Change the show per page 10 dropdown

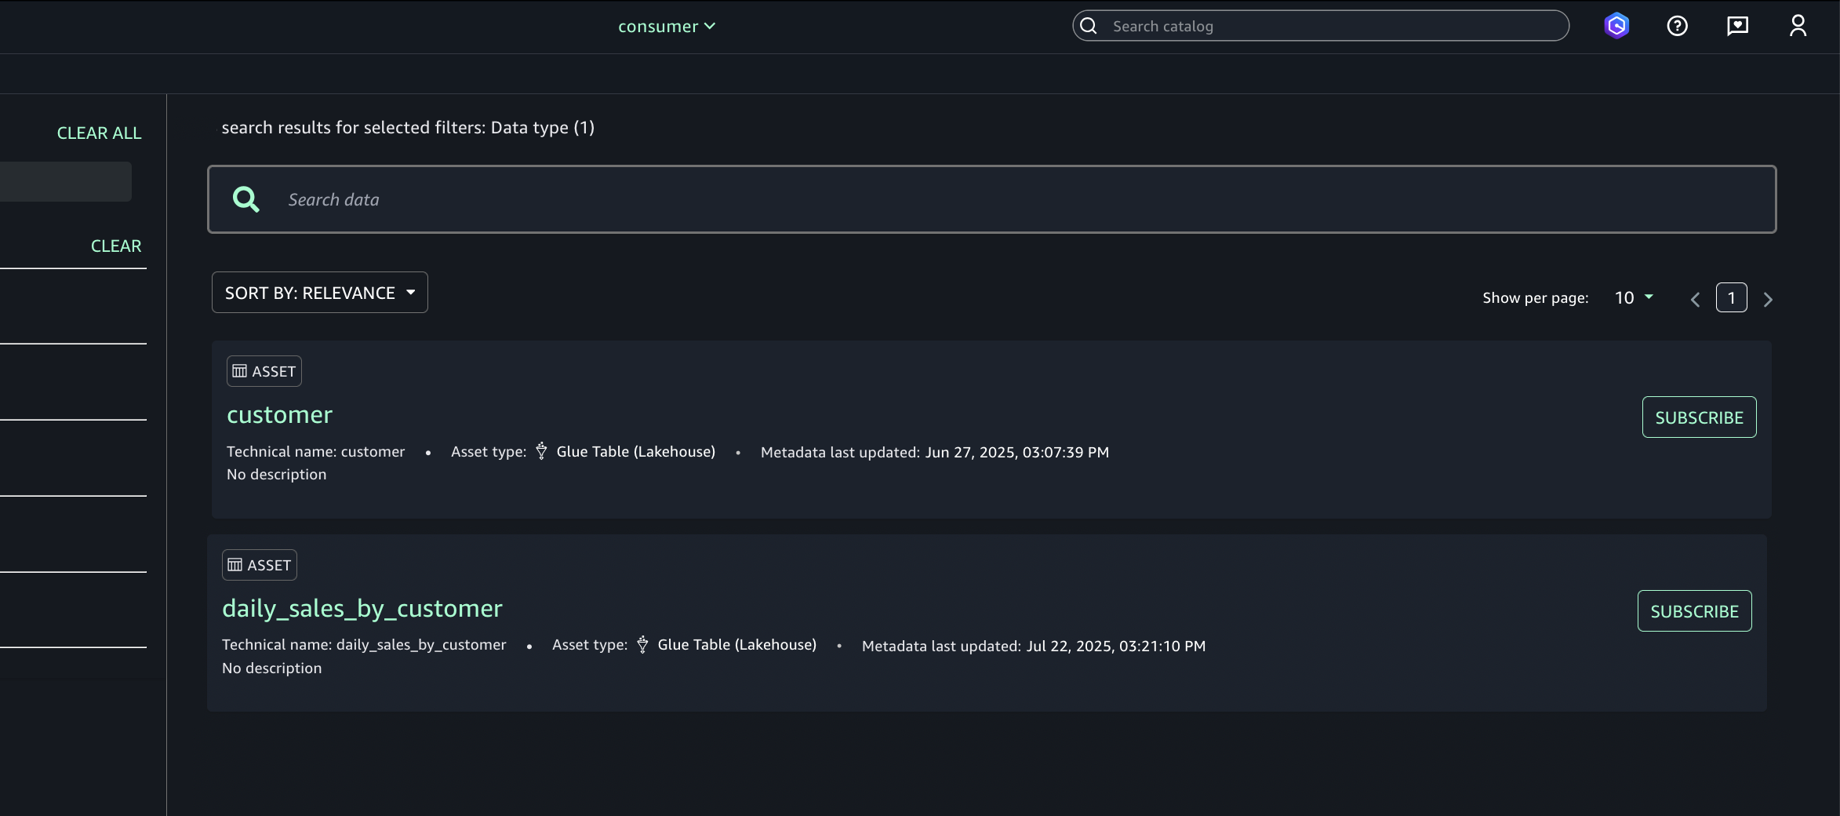click(1634, 297)
